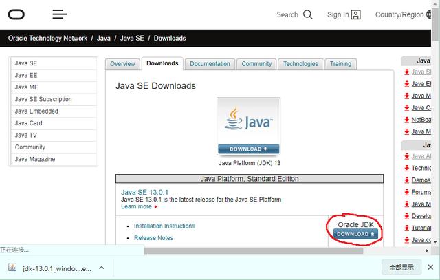Click the Java SE Downloads heading
The width and height of the screenshot is (440, 280).
(x=156, y=86)
